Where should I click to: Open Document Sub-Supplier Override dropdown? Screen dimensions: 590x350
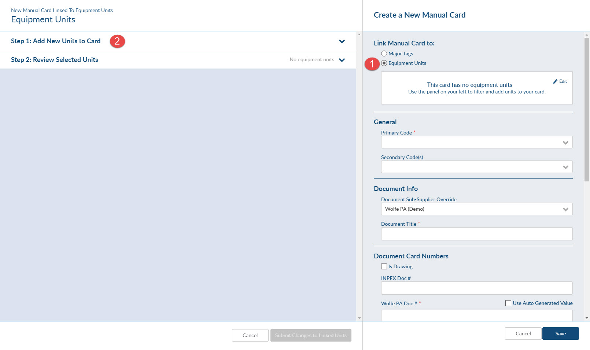(477, 209)
